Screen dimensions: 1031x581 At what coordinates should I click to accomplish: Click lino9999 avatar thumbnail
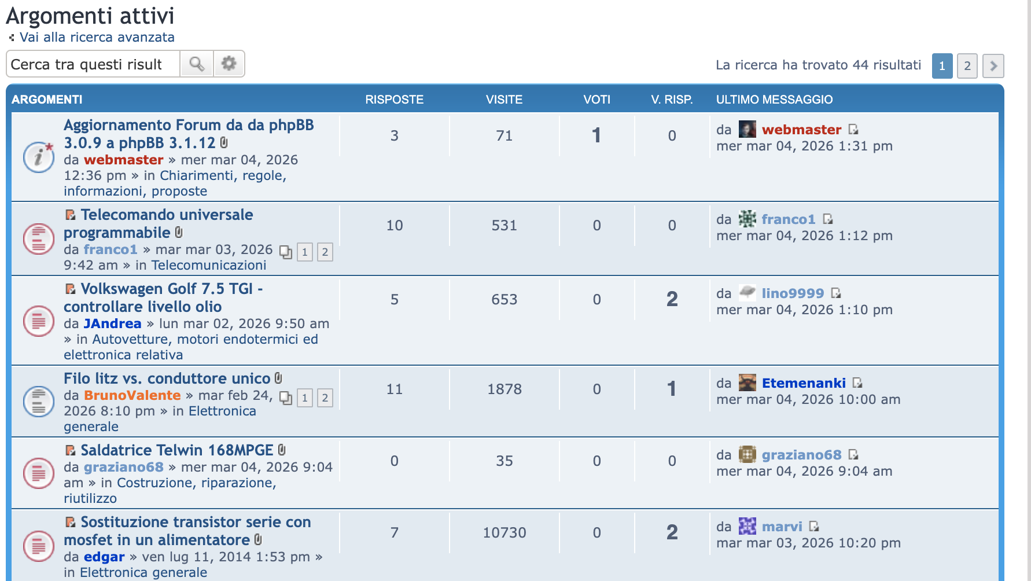pyautogui.click(x=747, y=293)
